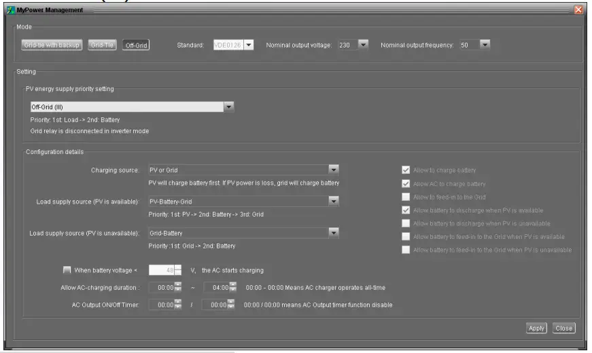The height and width of the screenshot is (353, 592).
Task: Click 'Priority: 1st: PV -> 2nd: Battery -> 3rd: Grid' text
Action: coord(206,215)
